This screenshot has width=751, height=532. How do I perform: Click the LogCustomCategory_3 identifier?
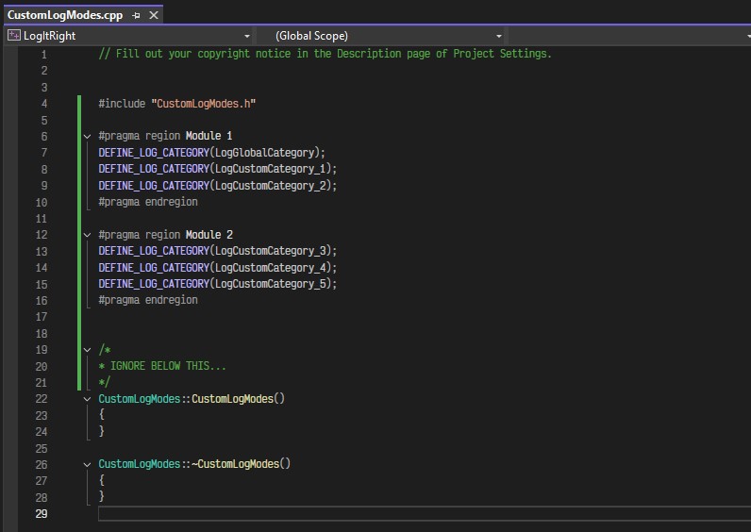pyautogui.click(x=273, y=251)
